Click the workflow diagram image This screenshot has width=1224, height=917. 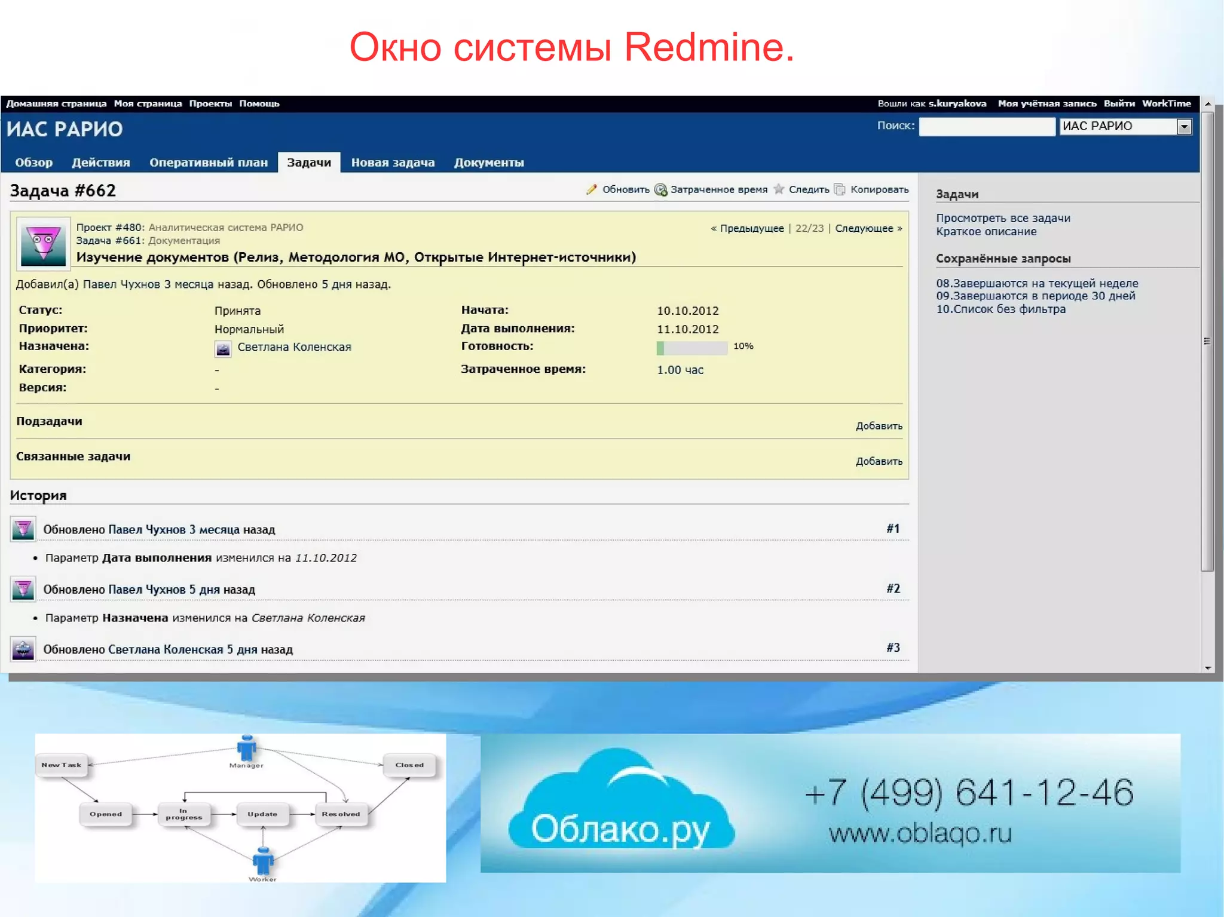240,808
